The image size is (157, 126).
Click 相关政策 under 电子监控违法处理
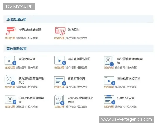33,38
